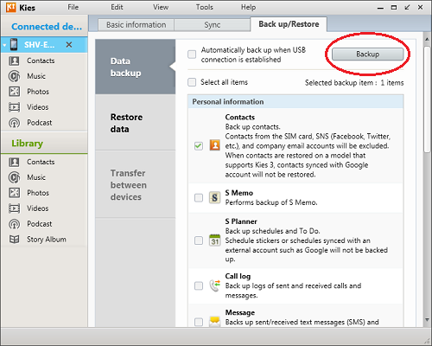Open Podcast icon under connected device
This screenshot has width=432, height=346.
(x=14, y=123)
